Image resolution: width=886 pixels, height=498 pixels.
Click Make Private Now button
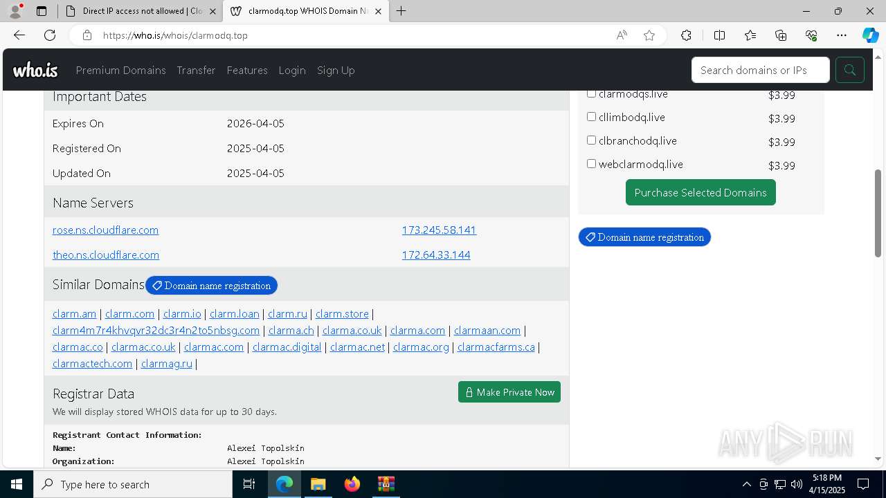pyautogui.click(x=509, y=392)
